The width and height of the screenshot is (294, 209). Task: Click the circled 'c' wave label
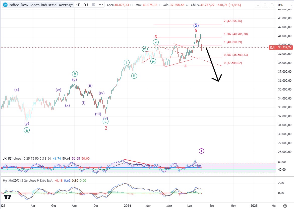(x=105, y=122)
